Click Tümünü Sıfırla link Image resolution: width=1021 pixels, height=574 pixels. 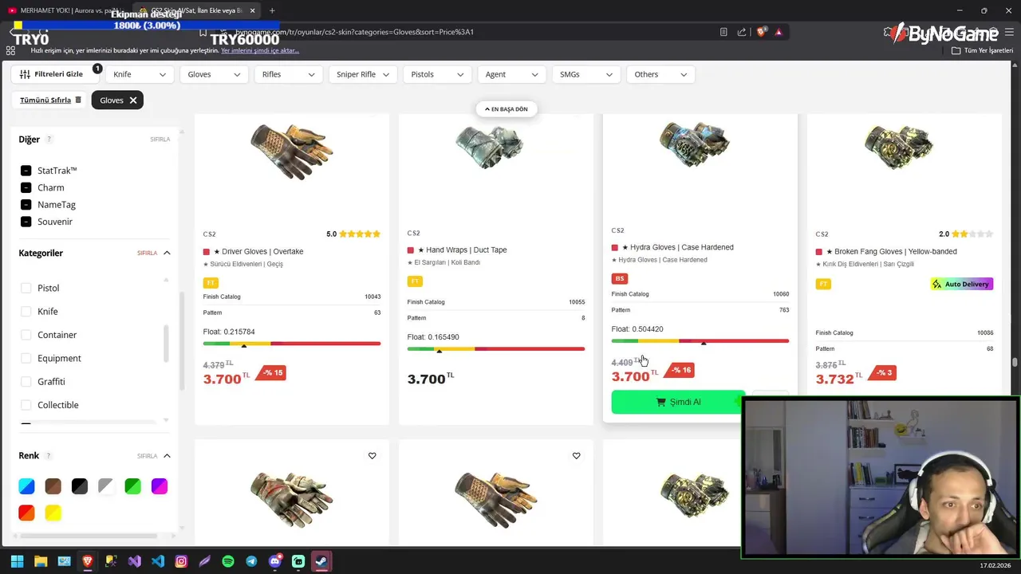point(45,100)
